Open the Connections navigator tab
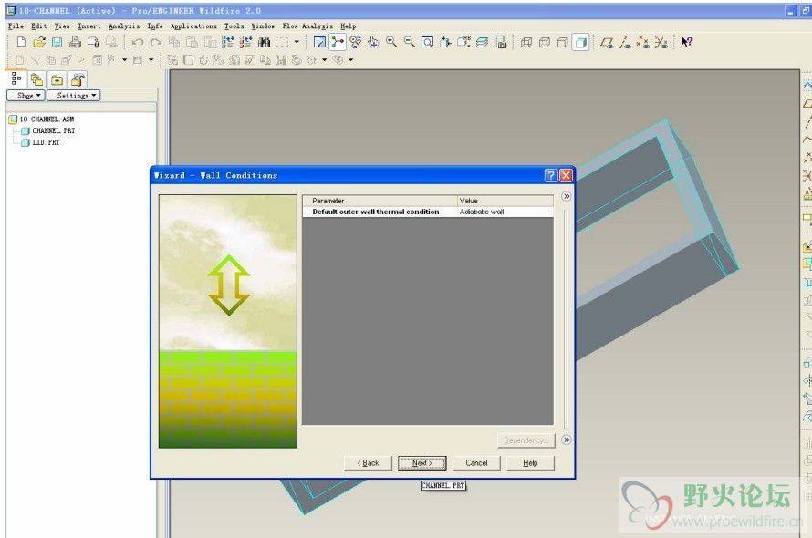 click(x=78, y=79)
